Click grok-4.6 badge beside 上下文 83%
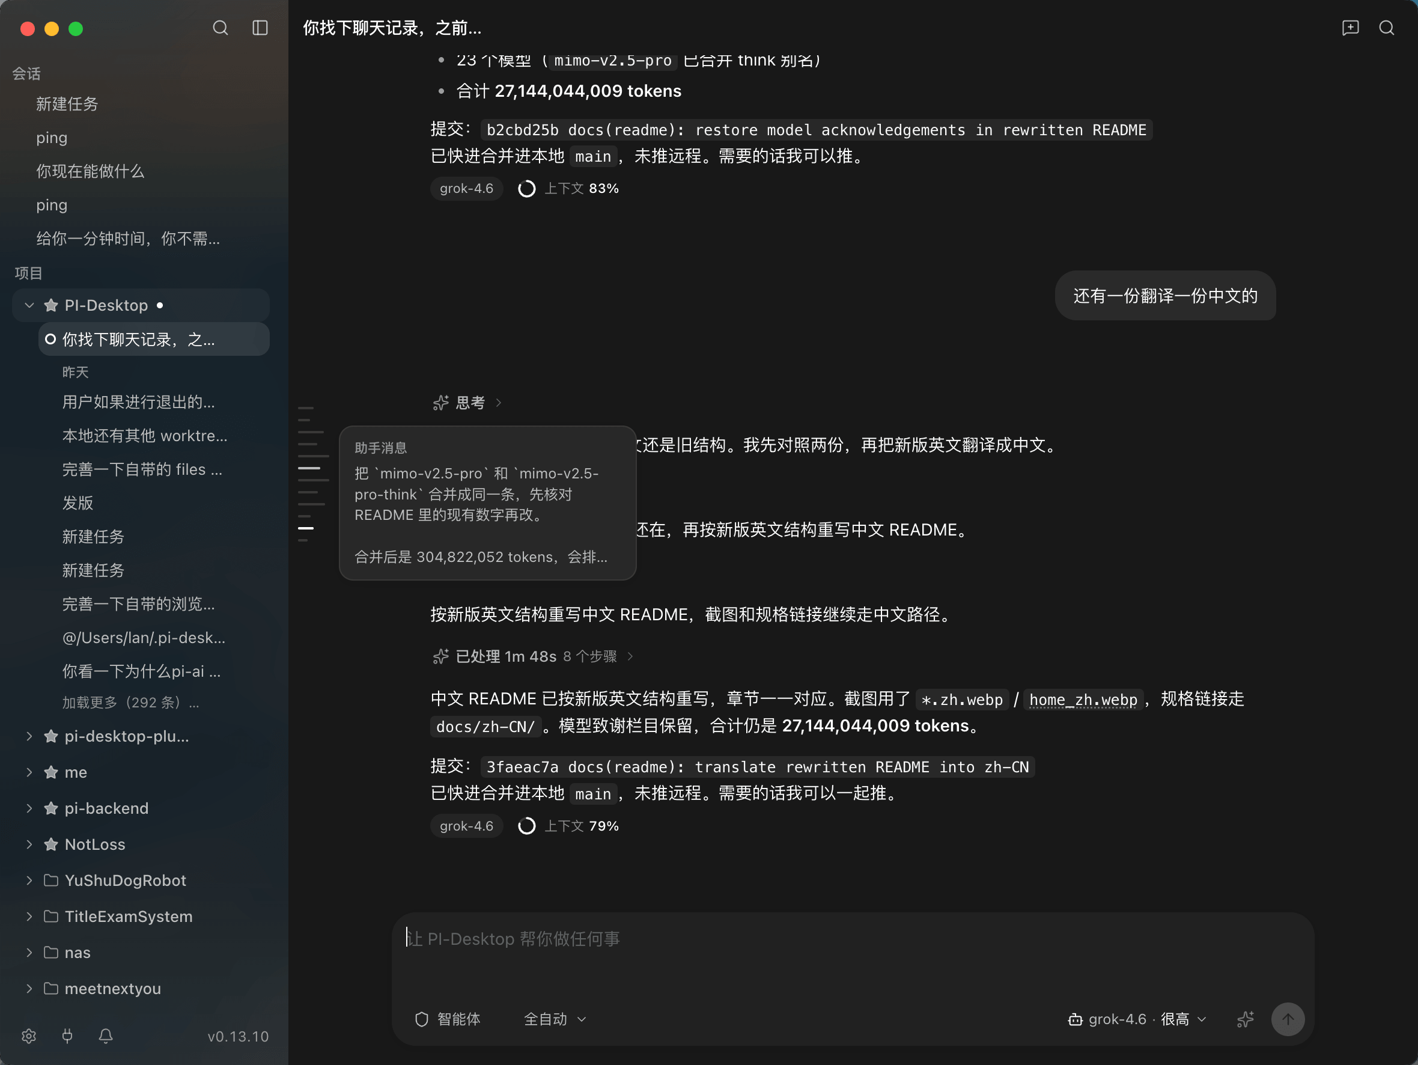Viewport: 1418px width, 1065px height. coord(467,189)
